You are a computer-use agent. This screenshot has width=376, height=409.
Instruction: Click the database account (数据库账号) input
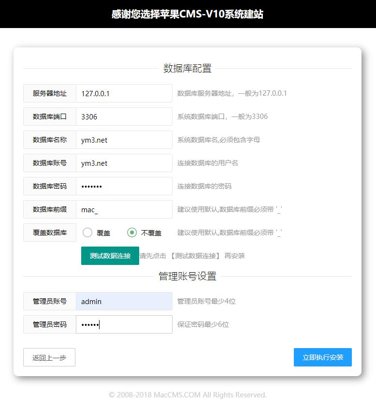click(124, 163)
